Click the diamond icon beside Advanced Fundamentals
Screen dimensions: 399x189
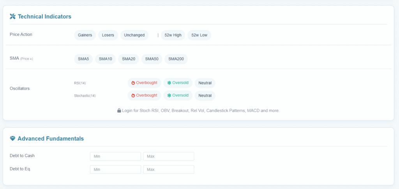click(12, 139)
